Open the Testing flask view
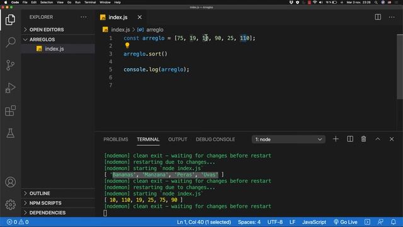Viewport: 403px width, 227px height. pyautogui.click(x=10, y=133)
